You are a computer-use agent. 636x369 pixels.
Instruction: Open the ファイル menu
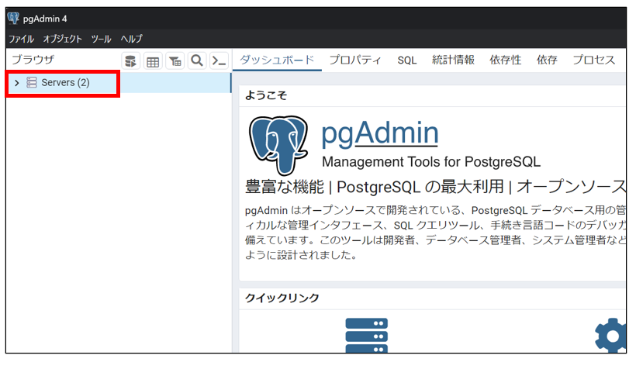pos(21,39)
